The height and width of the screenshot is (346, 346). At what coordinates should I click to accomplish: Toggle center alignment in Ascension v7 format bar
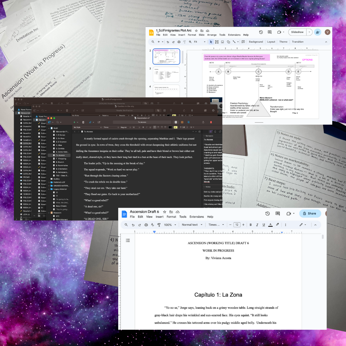tap(158, 127)
